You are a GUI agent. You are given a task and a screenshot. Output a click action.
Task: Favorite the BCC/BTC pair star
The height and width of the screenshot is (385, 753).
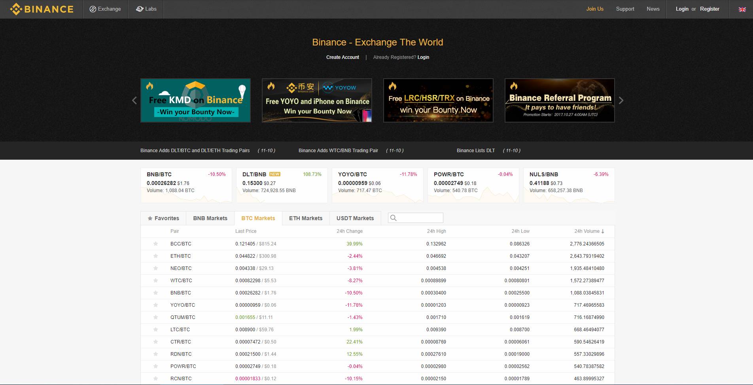pyautogui.click(x=156, y=244)
